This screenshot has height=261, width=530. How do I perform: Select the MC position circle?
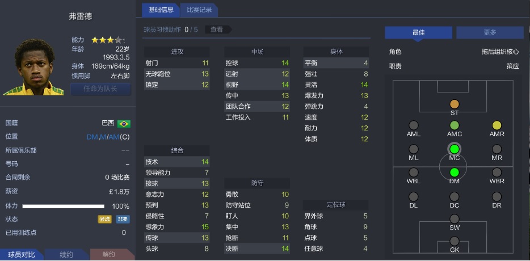(x=454, y=149)
